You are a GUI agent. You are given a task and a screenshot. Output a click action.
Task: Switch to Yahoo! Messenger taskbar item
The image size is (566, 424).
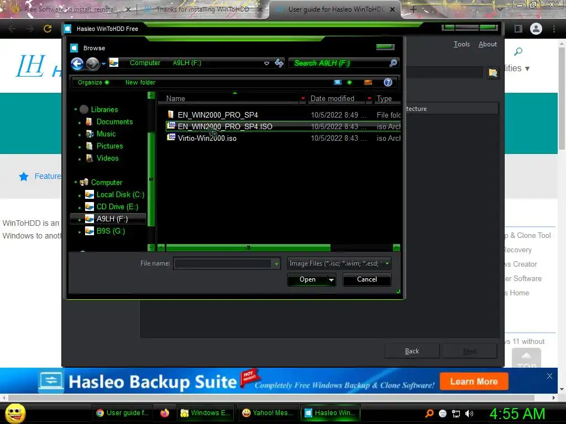point(268,413)
